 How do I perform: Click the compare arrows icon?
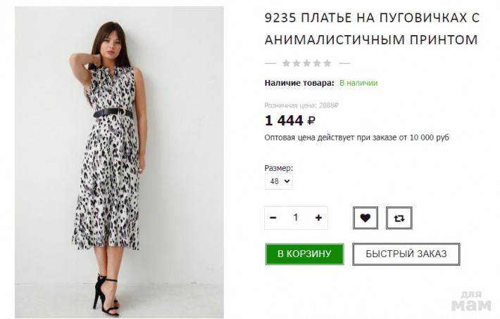coord(399,218)
